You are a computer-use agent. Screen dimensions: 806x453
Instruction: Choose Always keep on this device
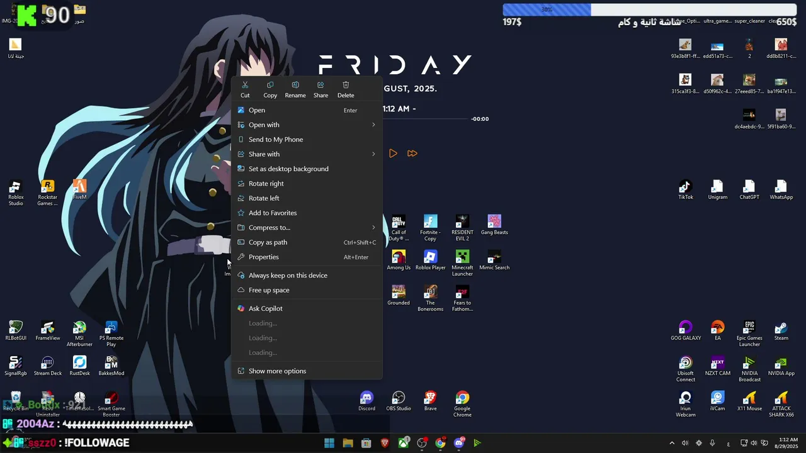[307, 276]
